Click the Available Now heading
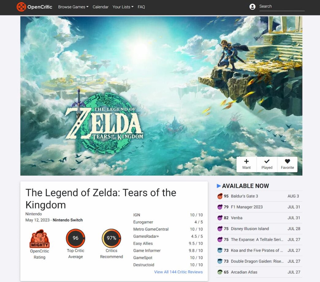 pos(246,186)
